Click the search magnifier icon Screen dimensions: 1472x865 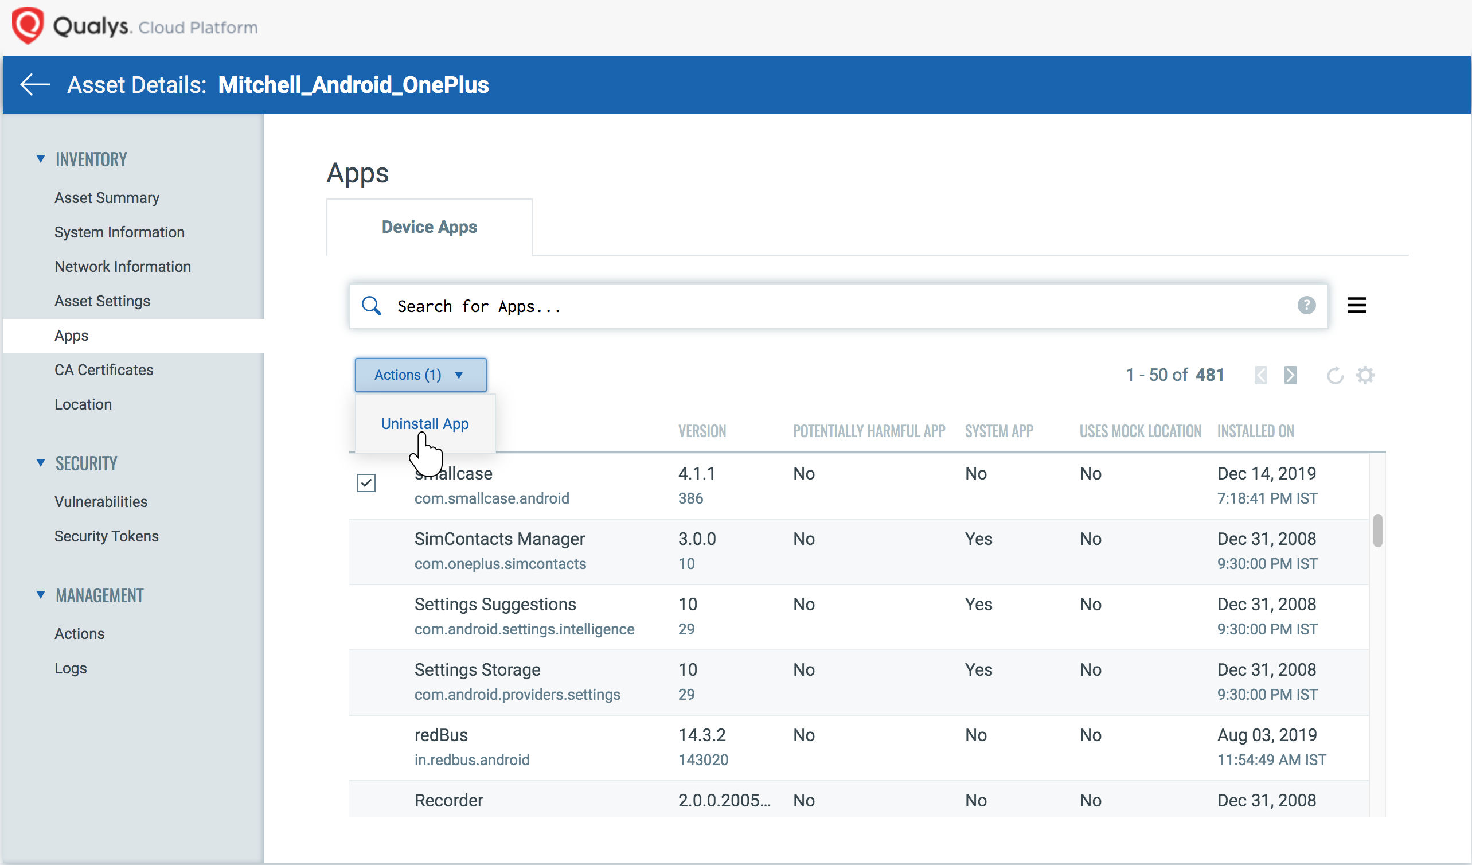[x=372, y=306]
